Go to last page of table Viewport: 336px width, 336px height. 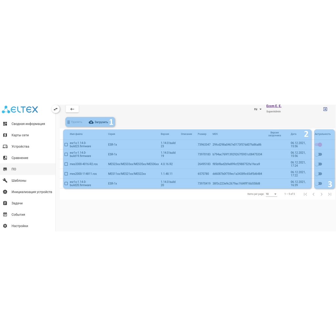coord(329,194)
